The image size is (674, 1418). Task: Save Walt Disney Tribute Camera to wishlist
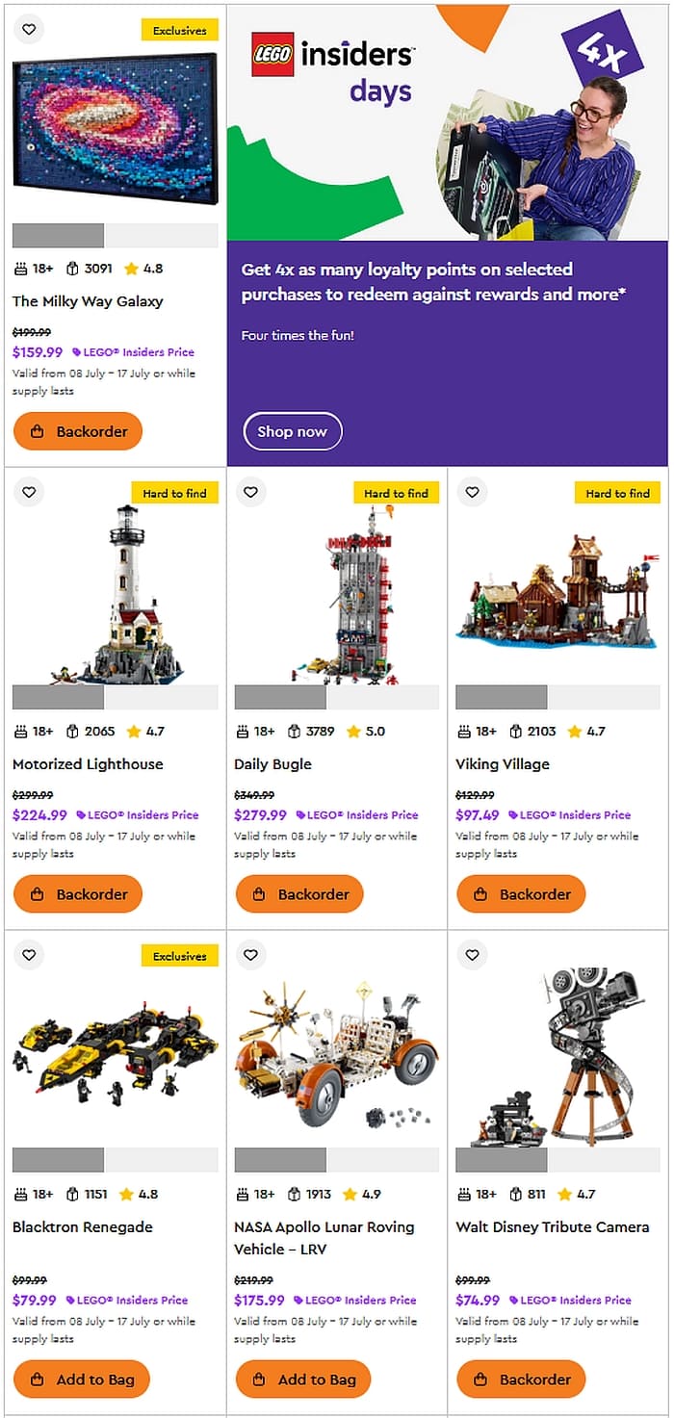pyautogui.click(x=472, y=955)
